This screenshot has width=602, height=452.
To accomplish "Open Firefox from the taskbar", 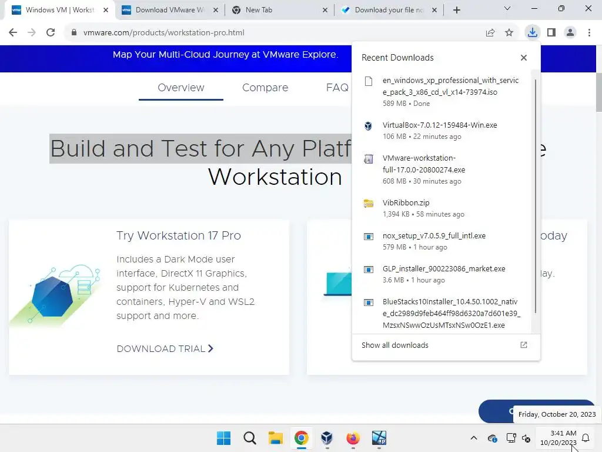I will tap(353, 438).
